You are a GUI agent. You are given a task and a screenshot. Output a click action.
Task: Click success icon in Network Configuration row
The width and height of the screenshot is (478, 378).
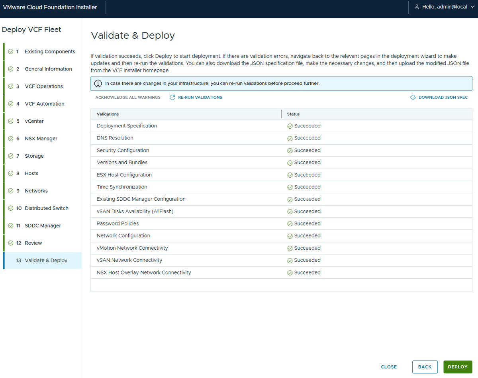(290, 236)
